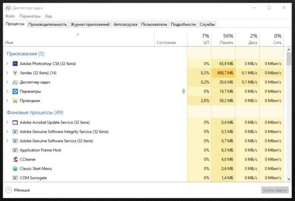Click the Adobe Photoshop CS6 icon
Viewport: 295px width, 201px height.
pyautogui.click(x=15, y=64)
